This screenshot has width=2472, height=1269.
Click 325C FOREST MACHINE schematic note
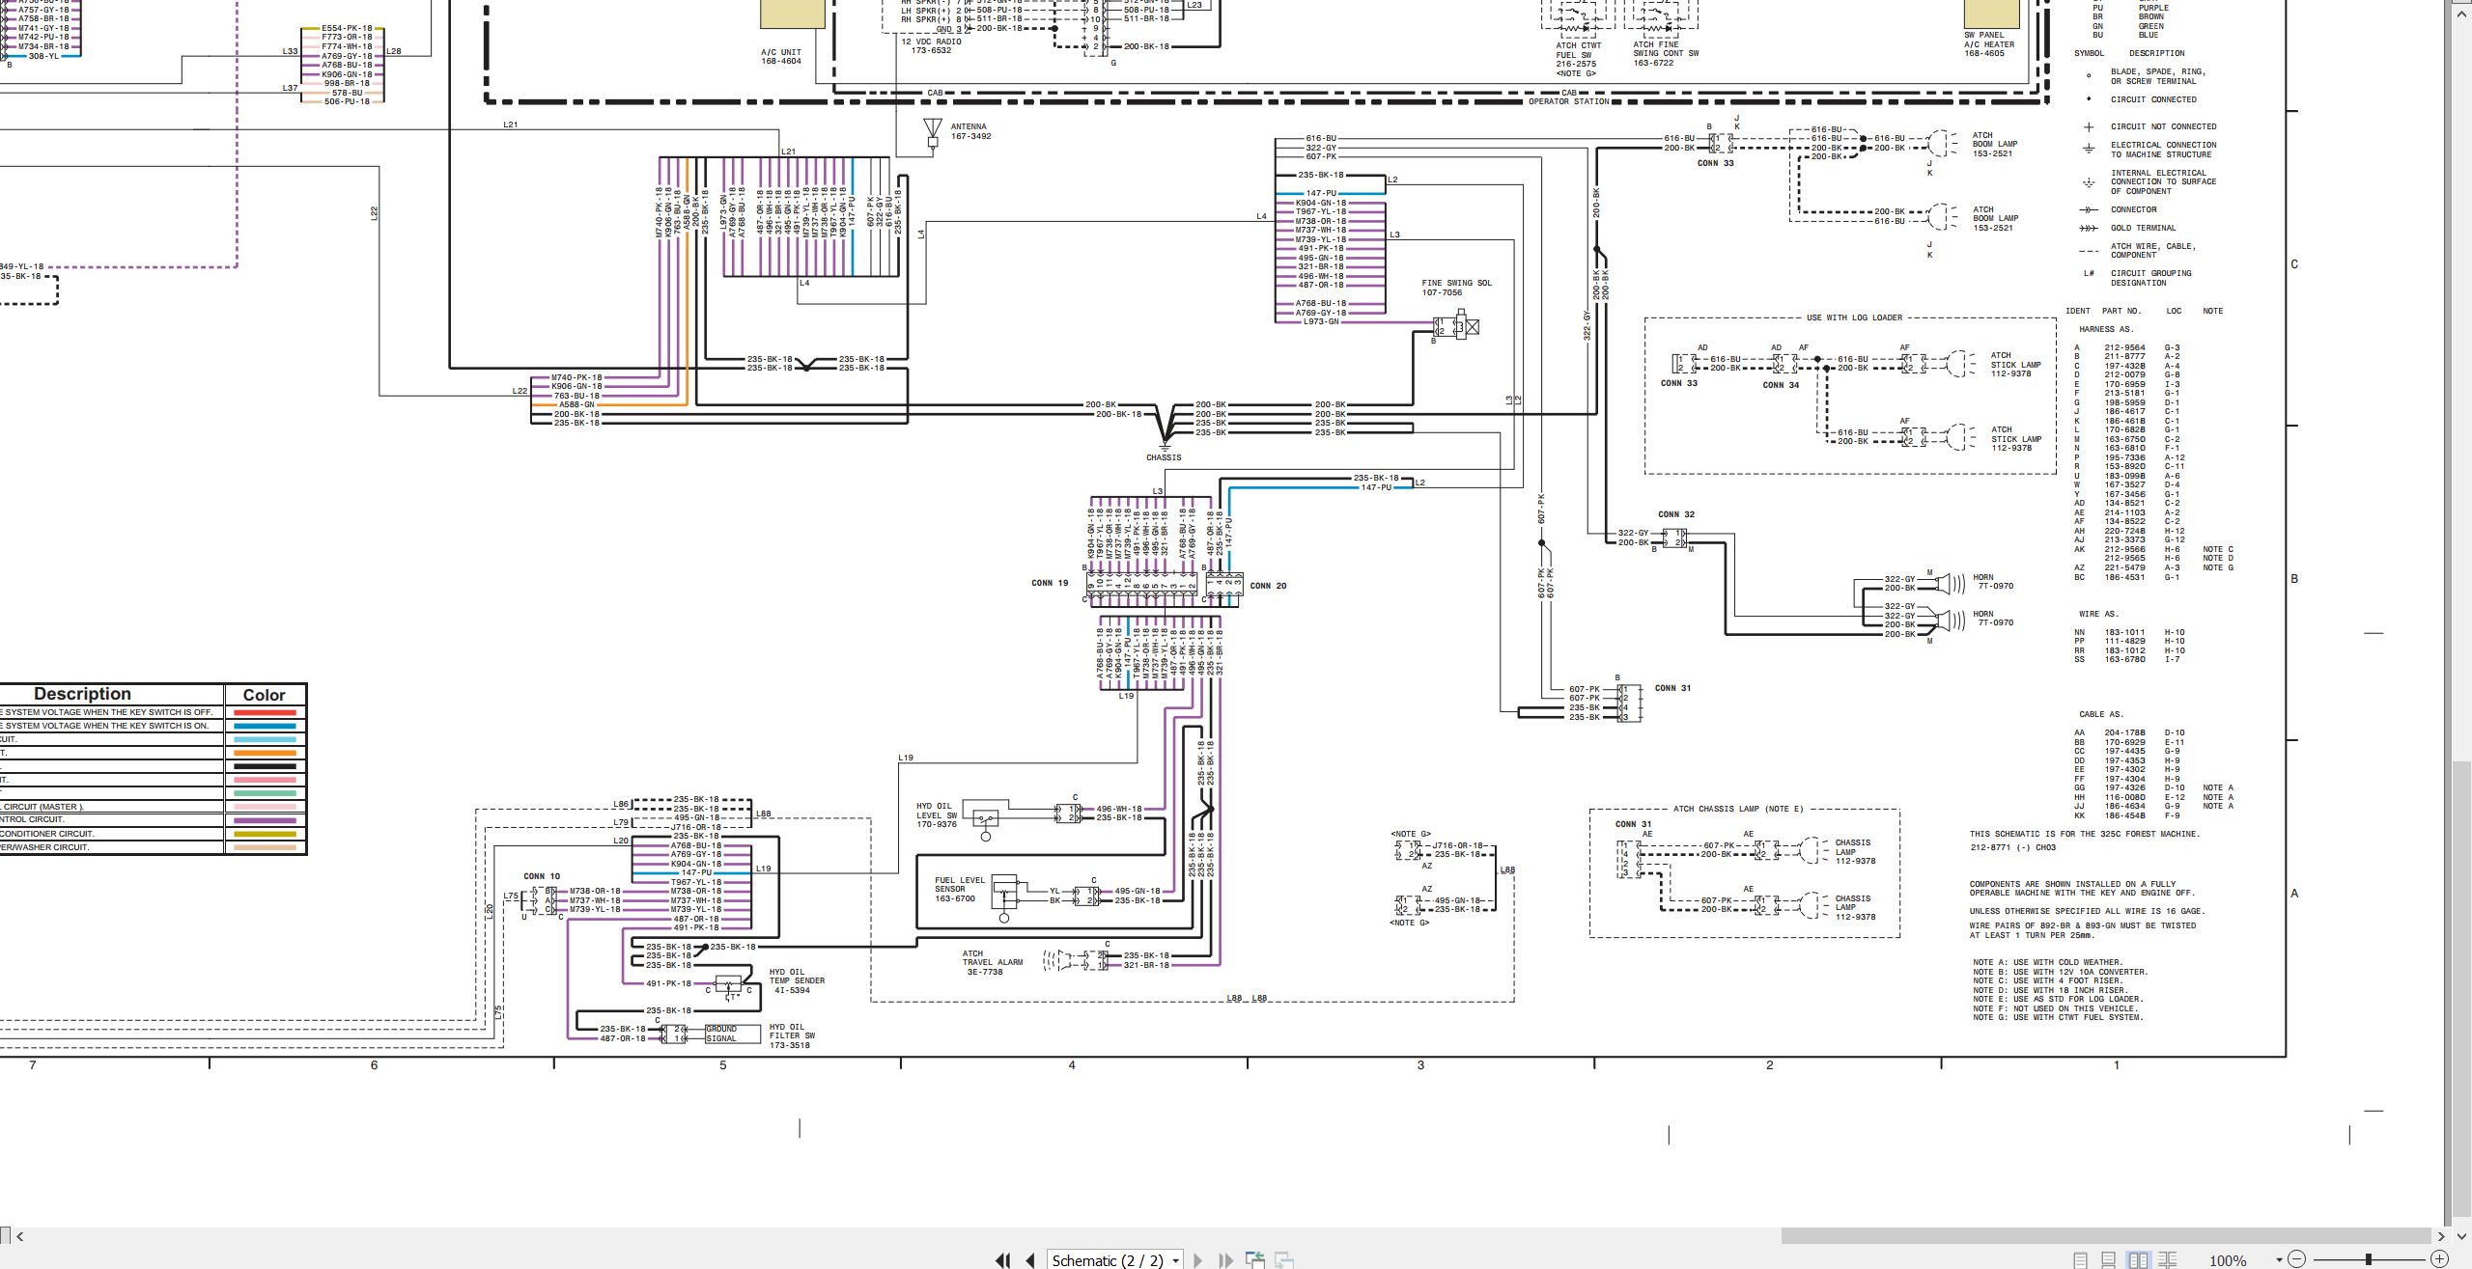pos(2085,834)
